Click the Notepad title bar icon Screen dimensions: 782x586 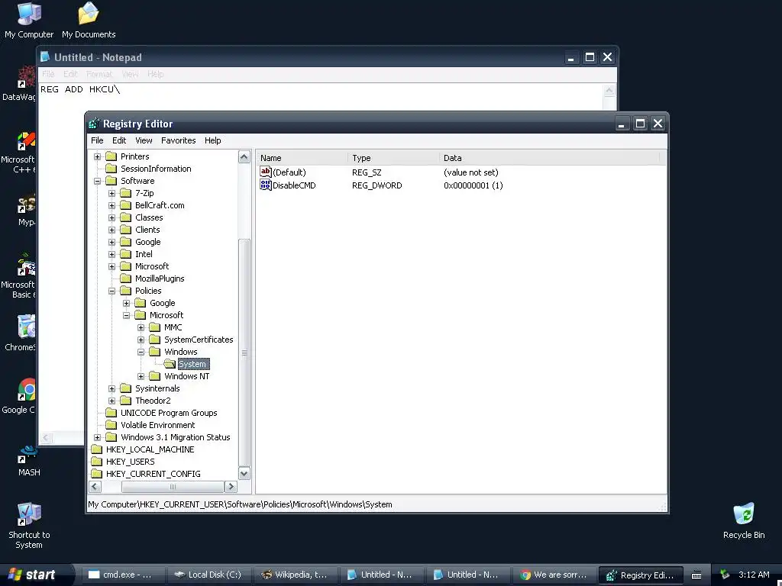[45, 56]
